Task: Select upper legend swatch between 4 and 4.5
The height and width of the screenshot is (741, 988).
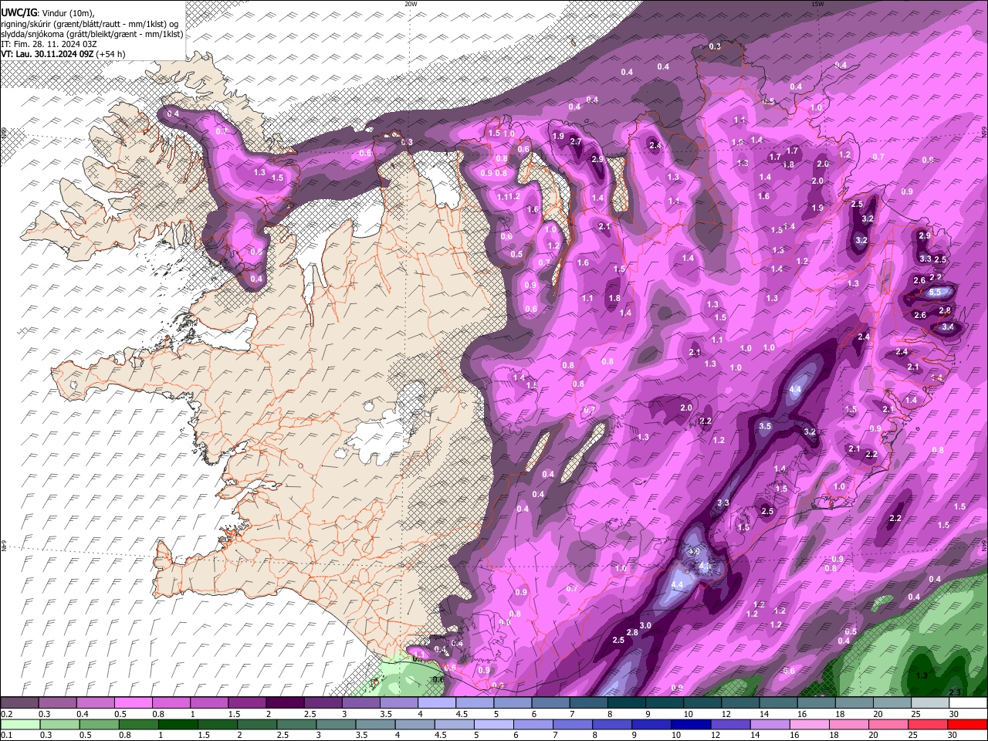Action: pyautogui.click(x=437, y=703)
